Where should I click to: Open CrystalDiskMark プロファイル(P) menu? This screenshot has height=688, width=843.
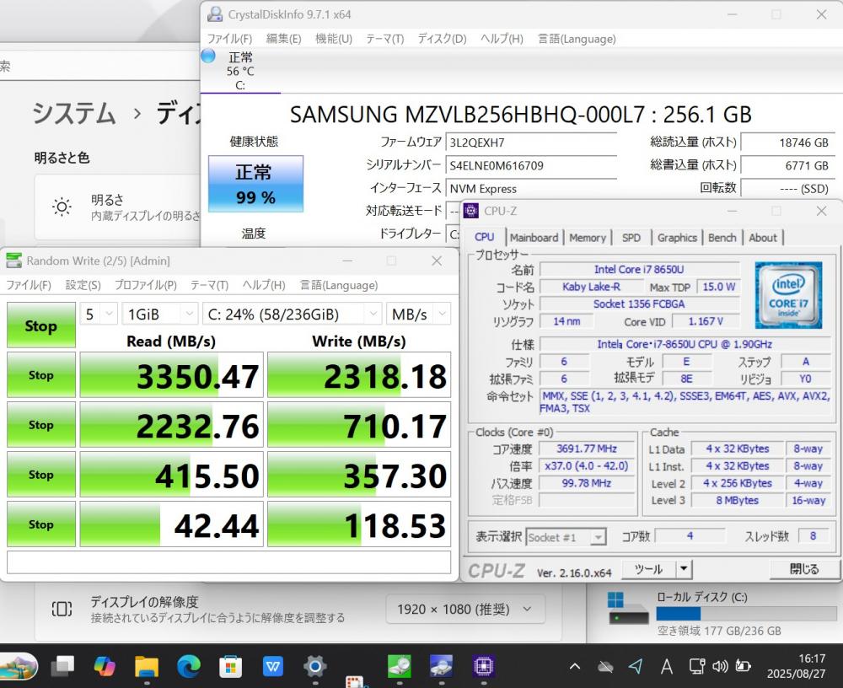click(x=146, y=285)
